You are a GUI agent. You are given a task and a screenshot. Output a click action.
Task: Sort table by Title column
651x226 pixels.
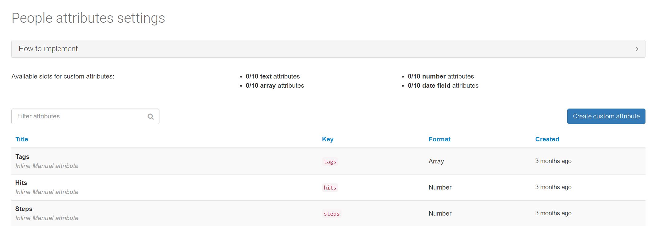22,139
